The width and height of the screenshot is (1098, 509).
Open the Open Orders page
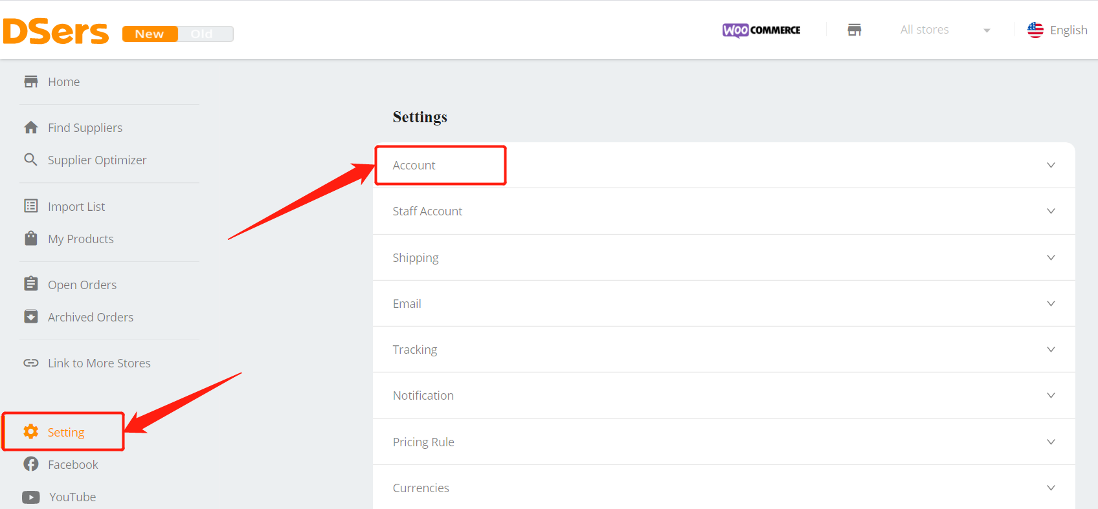(x=82, y=285)
